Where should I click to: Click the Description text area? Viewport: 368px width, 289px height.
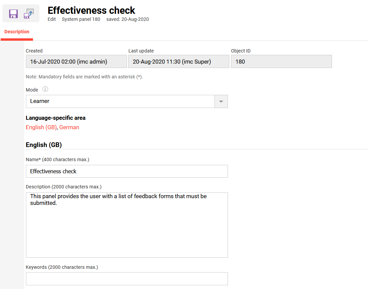click(x=127, y=225)
